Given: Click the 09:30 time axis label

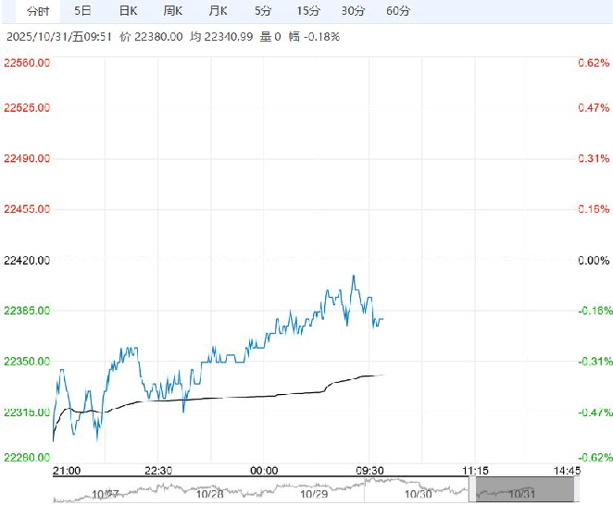Looking at the screenshot, I should pyautogui.click(x=370, y=471).
